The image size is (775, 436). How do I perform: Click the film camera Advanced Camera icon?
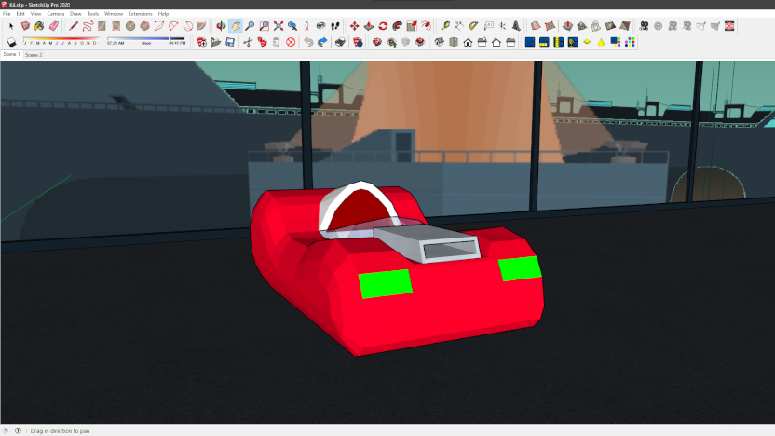point(644,26)
